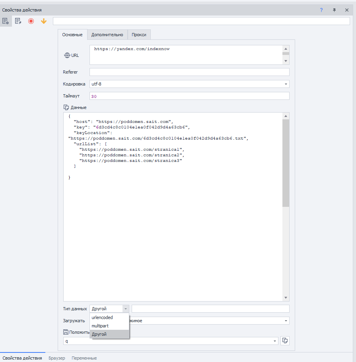Click the Данные copy icon
The width and height of the screenshot is (356, 362).
click(66, 107)
